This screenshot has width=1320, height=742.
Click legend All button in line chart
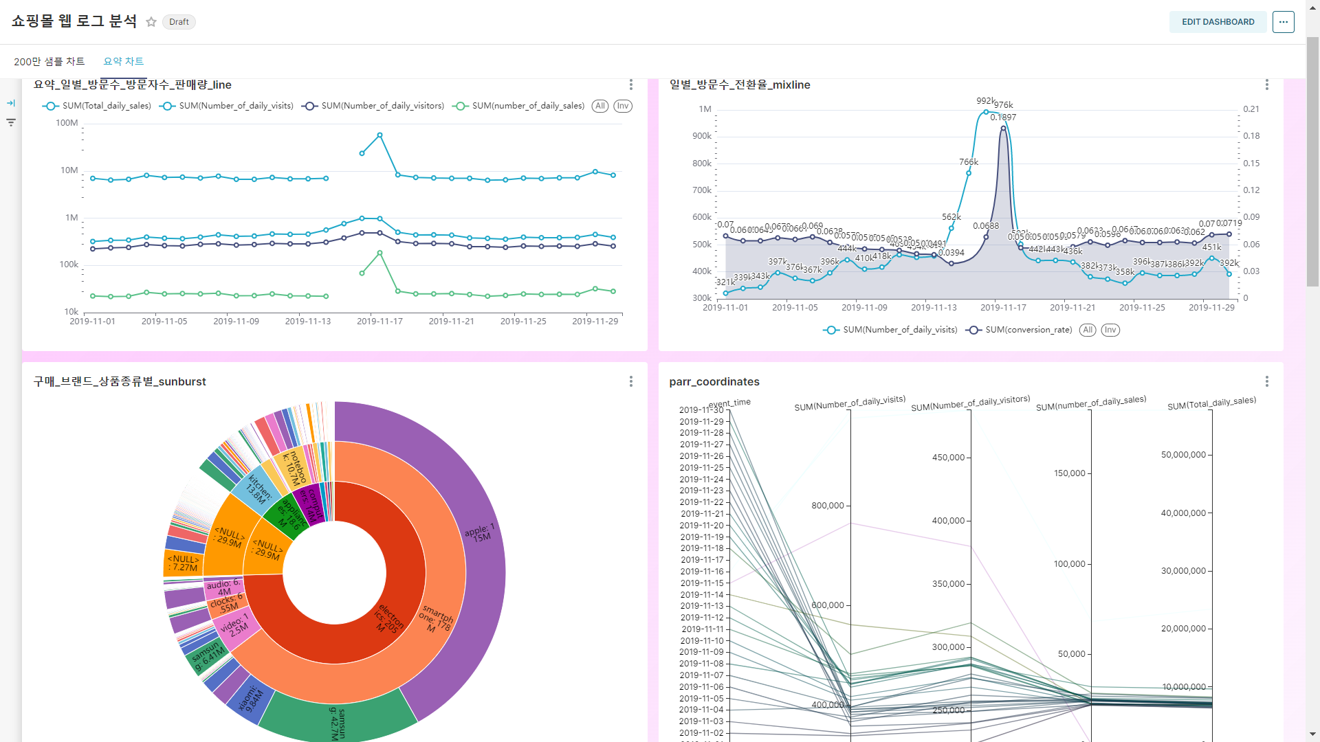600,106
